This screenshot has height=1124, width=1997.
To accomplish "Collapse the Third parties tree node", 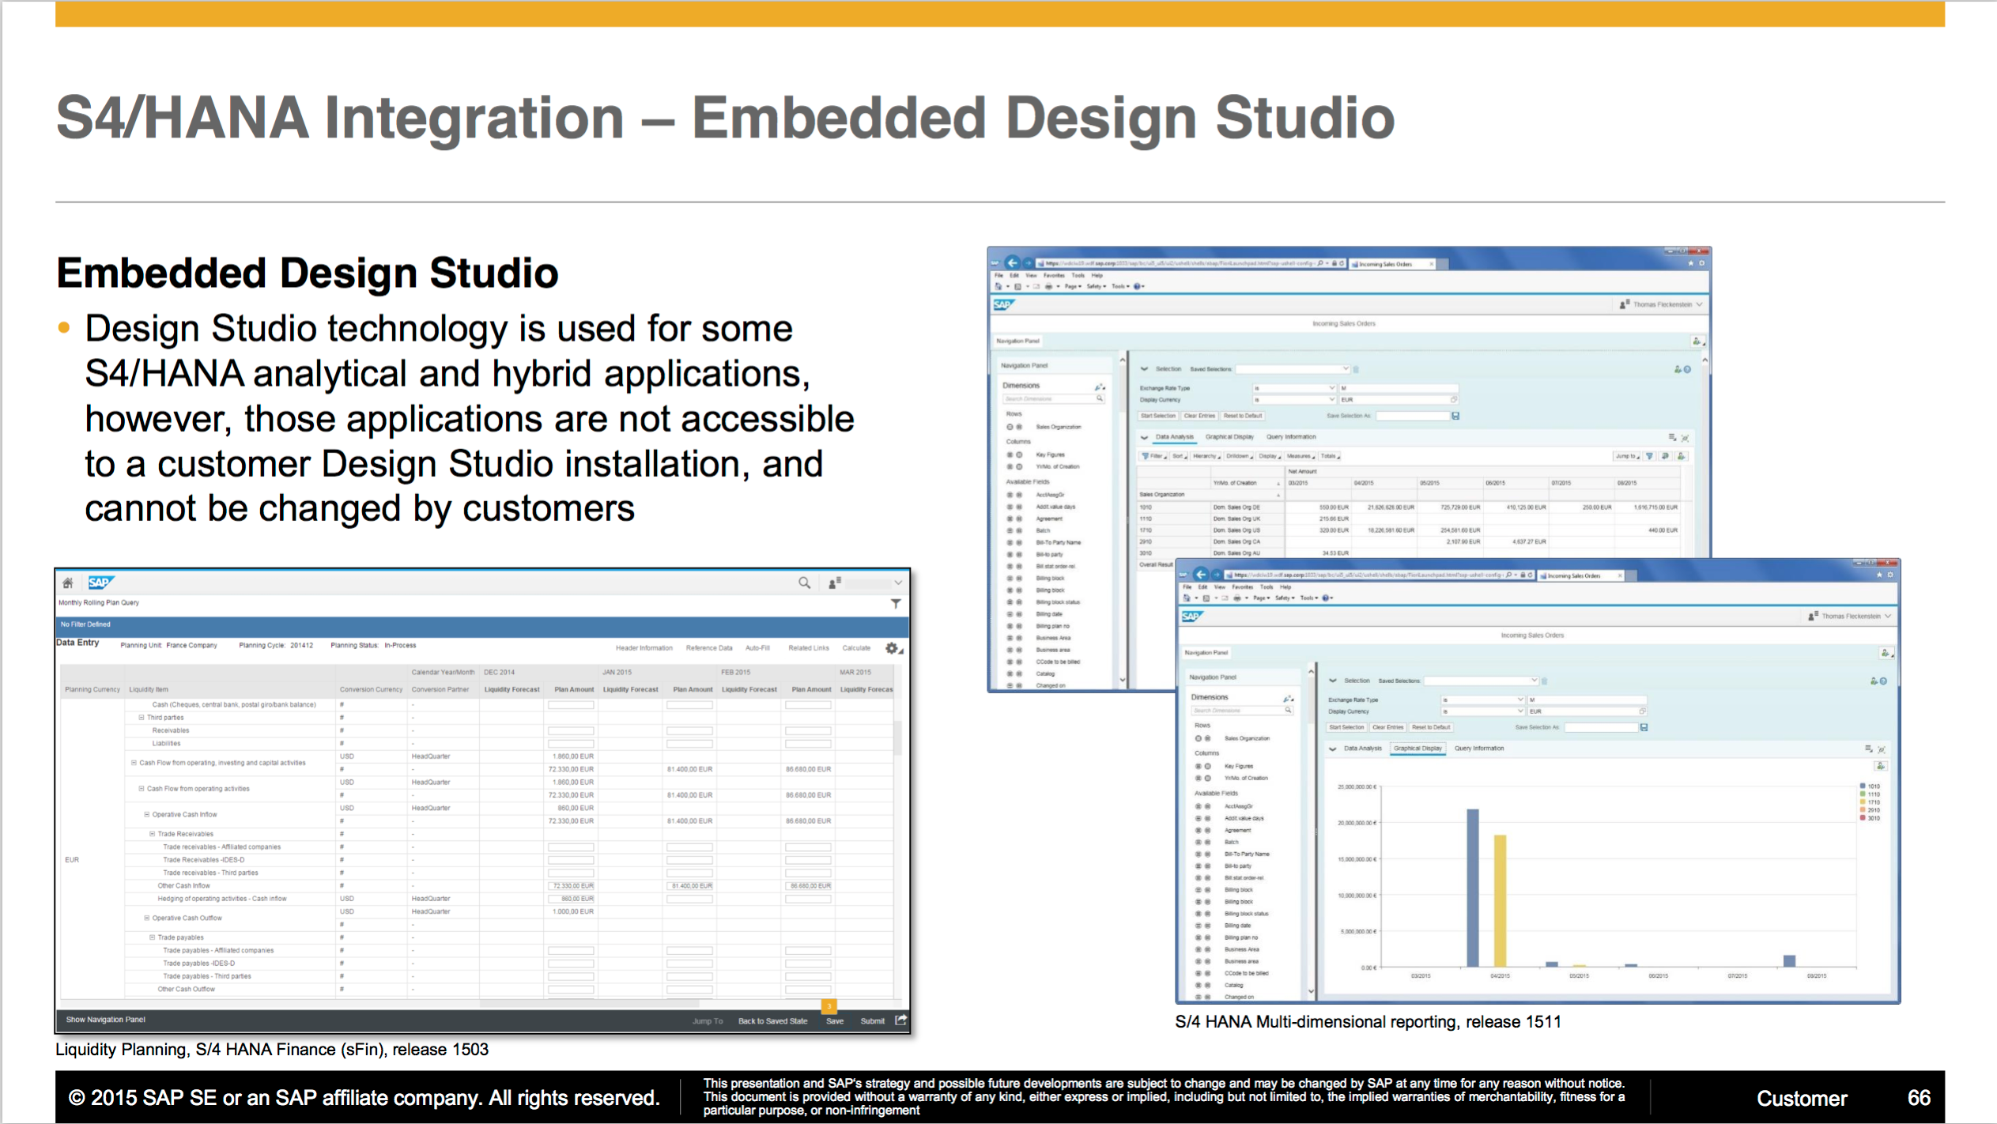I will click(142, 718).
